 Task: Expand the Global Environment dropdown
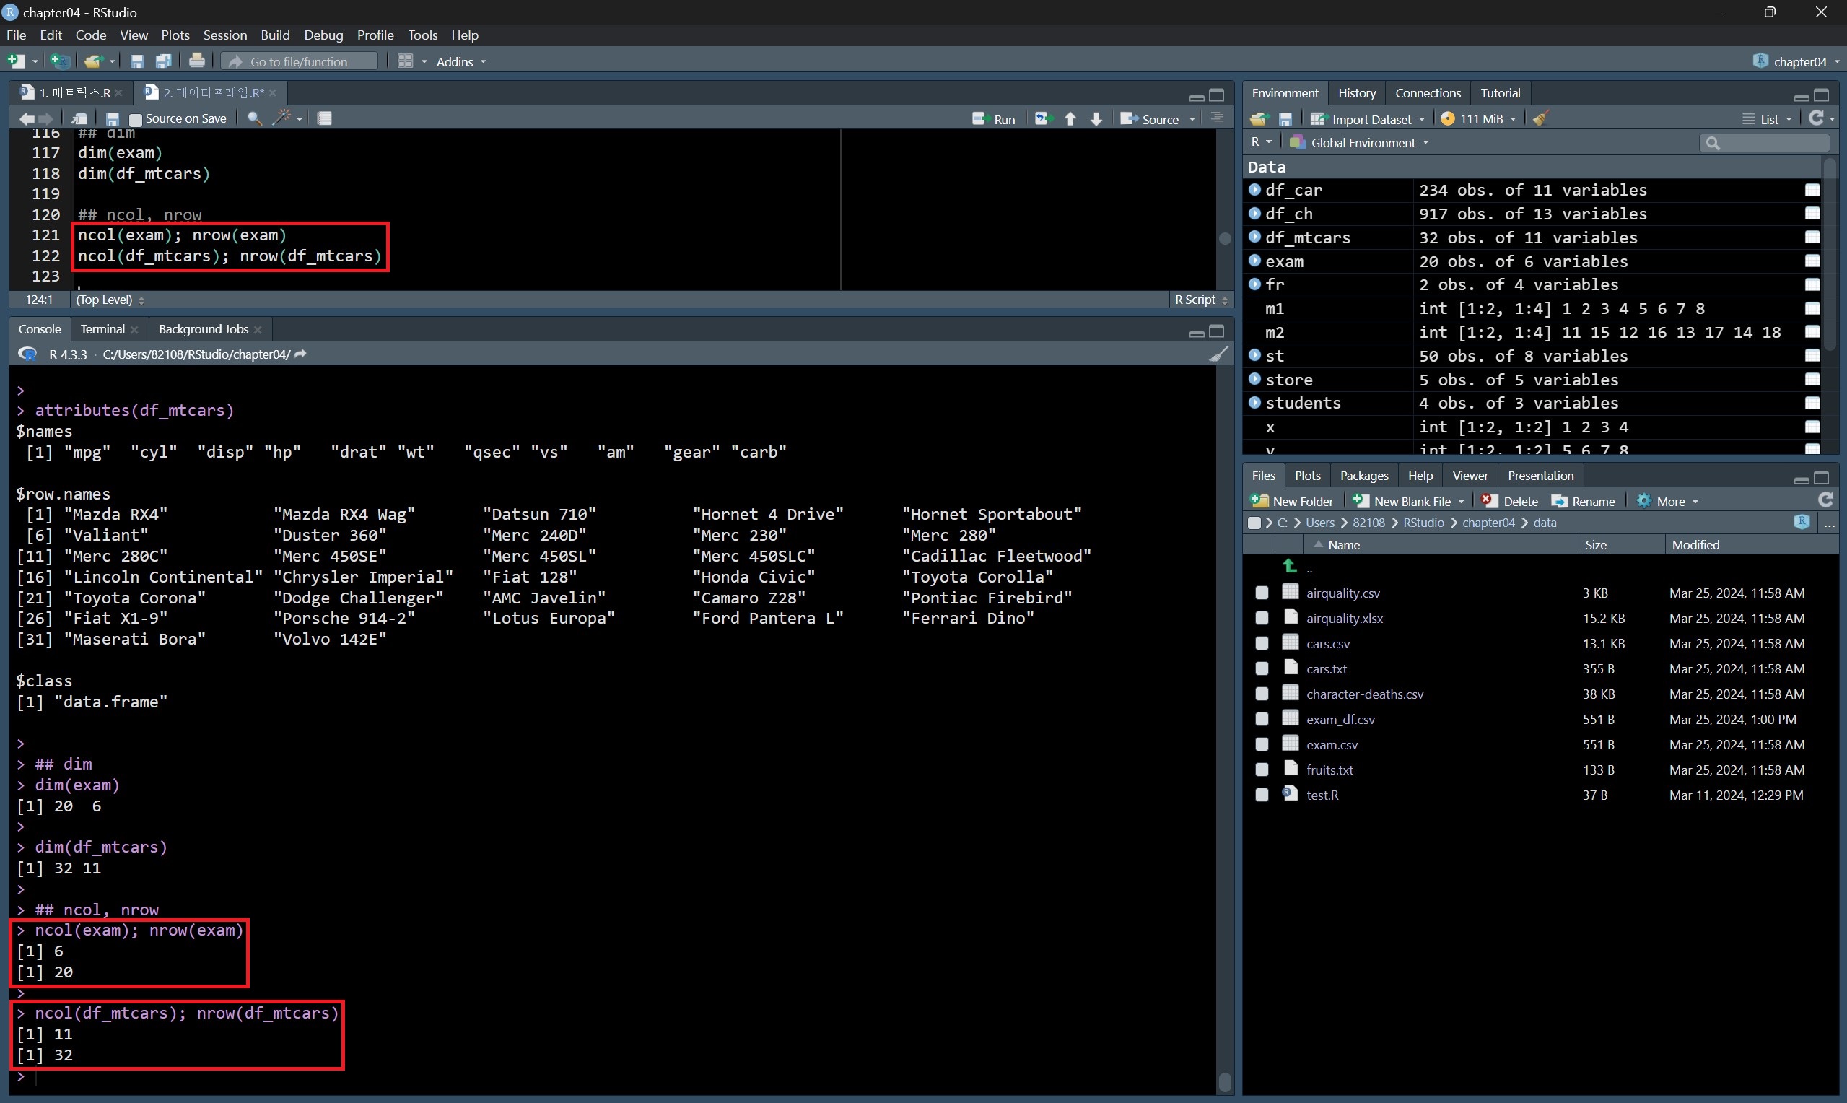click(1363, 143)
